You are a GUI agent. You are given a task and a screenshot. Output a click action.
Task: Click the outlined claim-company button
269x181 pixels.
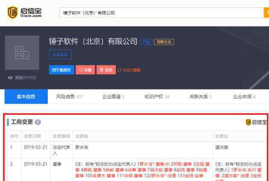[x=60, y=54]
